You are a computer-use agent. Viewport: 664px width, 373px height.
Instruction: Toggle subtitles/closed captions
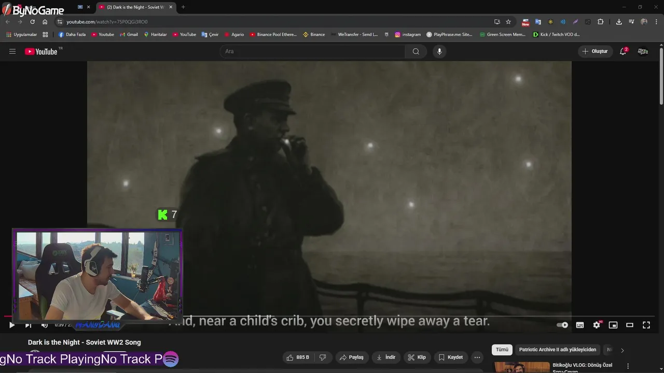[580, 325]
